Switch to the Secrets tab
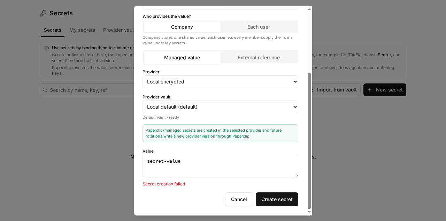This screenshot has height=221, width=446. pyautogui.click(x=53, y=30)
